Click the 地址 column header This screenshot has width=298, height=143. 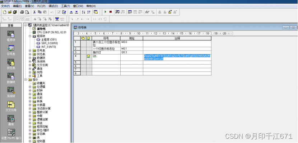(131, 38)
